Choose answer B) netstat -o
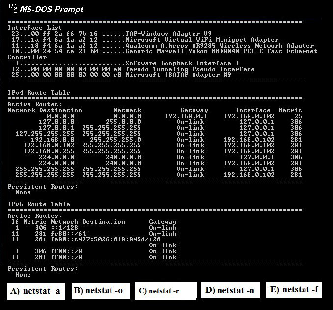 click(101, 291)
